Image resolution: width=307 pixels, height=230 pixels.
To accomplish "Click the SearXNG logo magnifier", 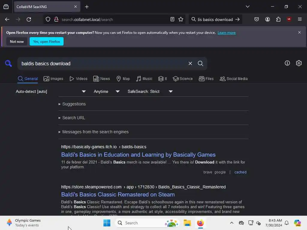I will [8, 63].
